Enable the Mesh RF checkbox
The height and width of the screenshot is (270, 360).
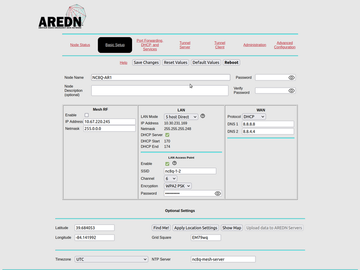[x=86, y=115]
